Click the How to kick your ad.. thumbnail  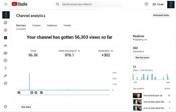(x=137, y=96)
